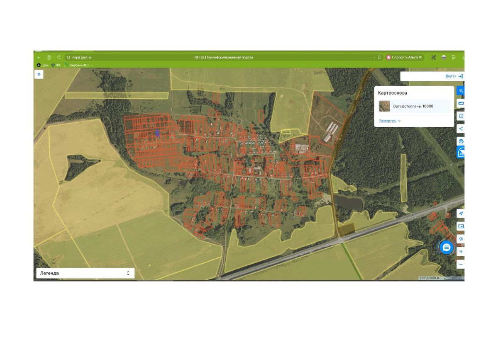The width and height of the screenshot is (498, 352).
Task: Expand the left sidebar with the double chevron
Action: [39, 74]
